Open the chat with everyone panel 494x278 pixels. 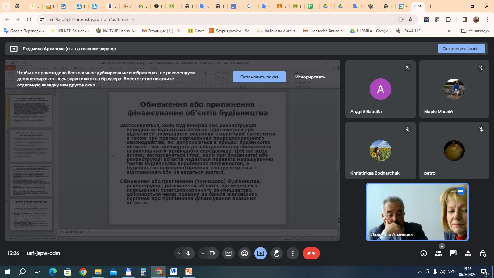[453, 253]
